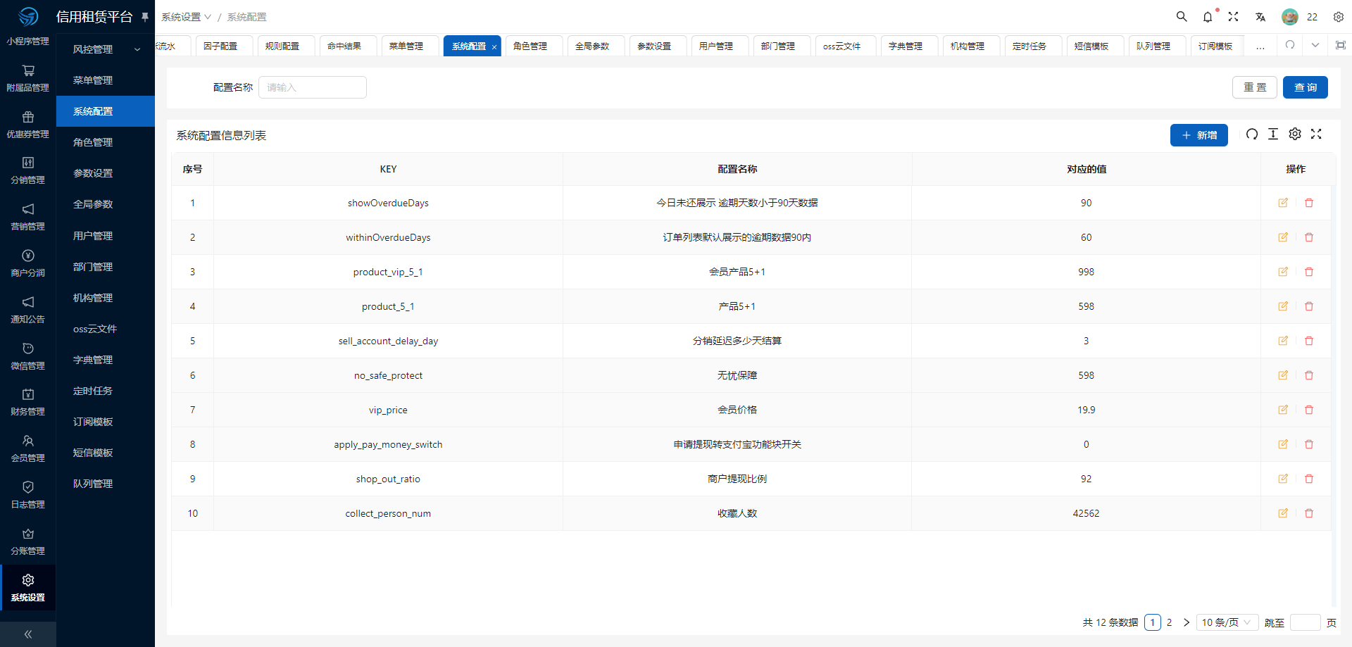Delete the showOverdueDays row
The image size is (1352, 647).
click(1309, 203)
